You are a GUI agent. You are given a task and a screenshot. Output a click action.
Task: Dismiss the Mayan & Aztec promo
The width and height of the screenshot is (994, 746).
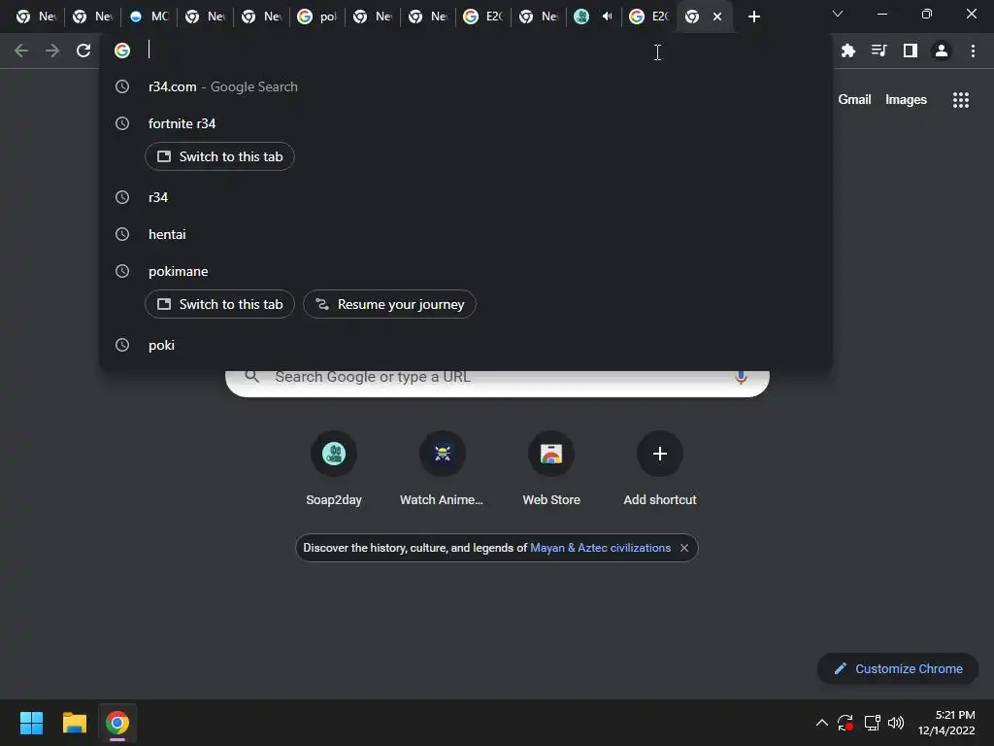tap(684, 548)
